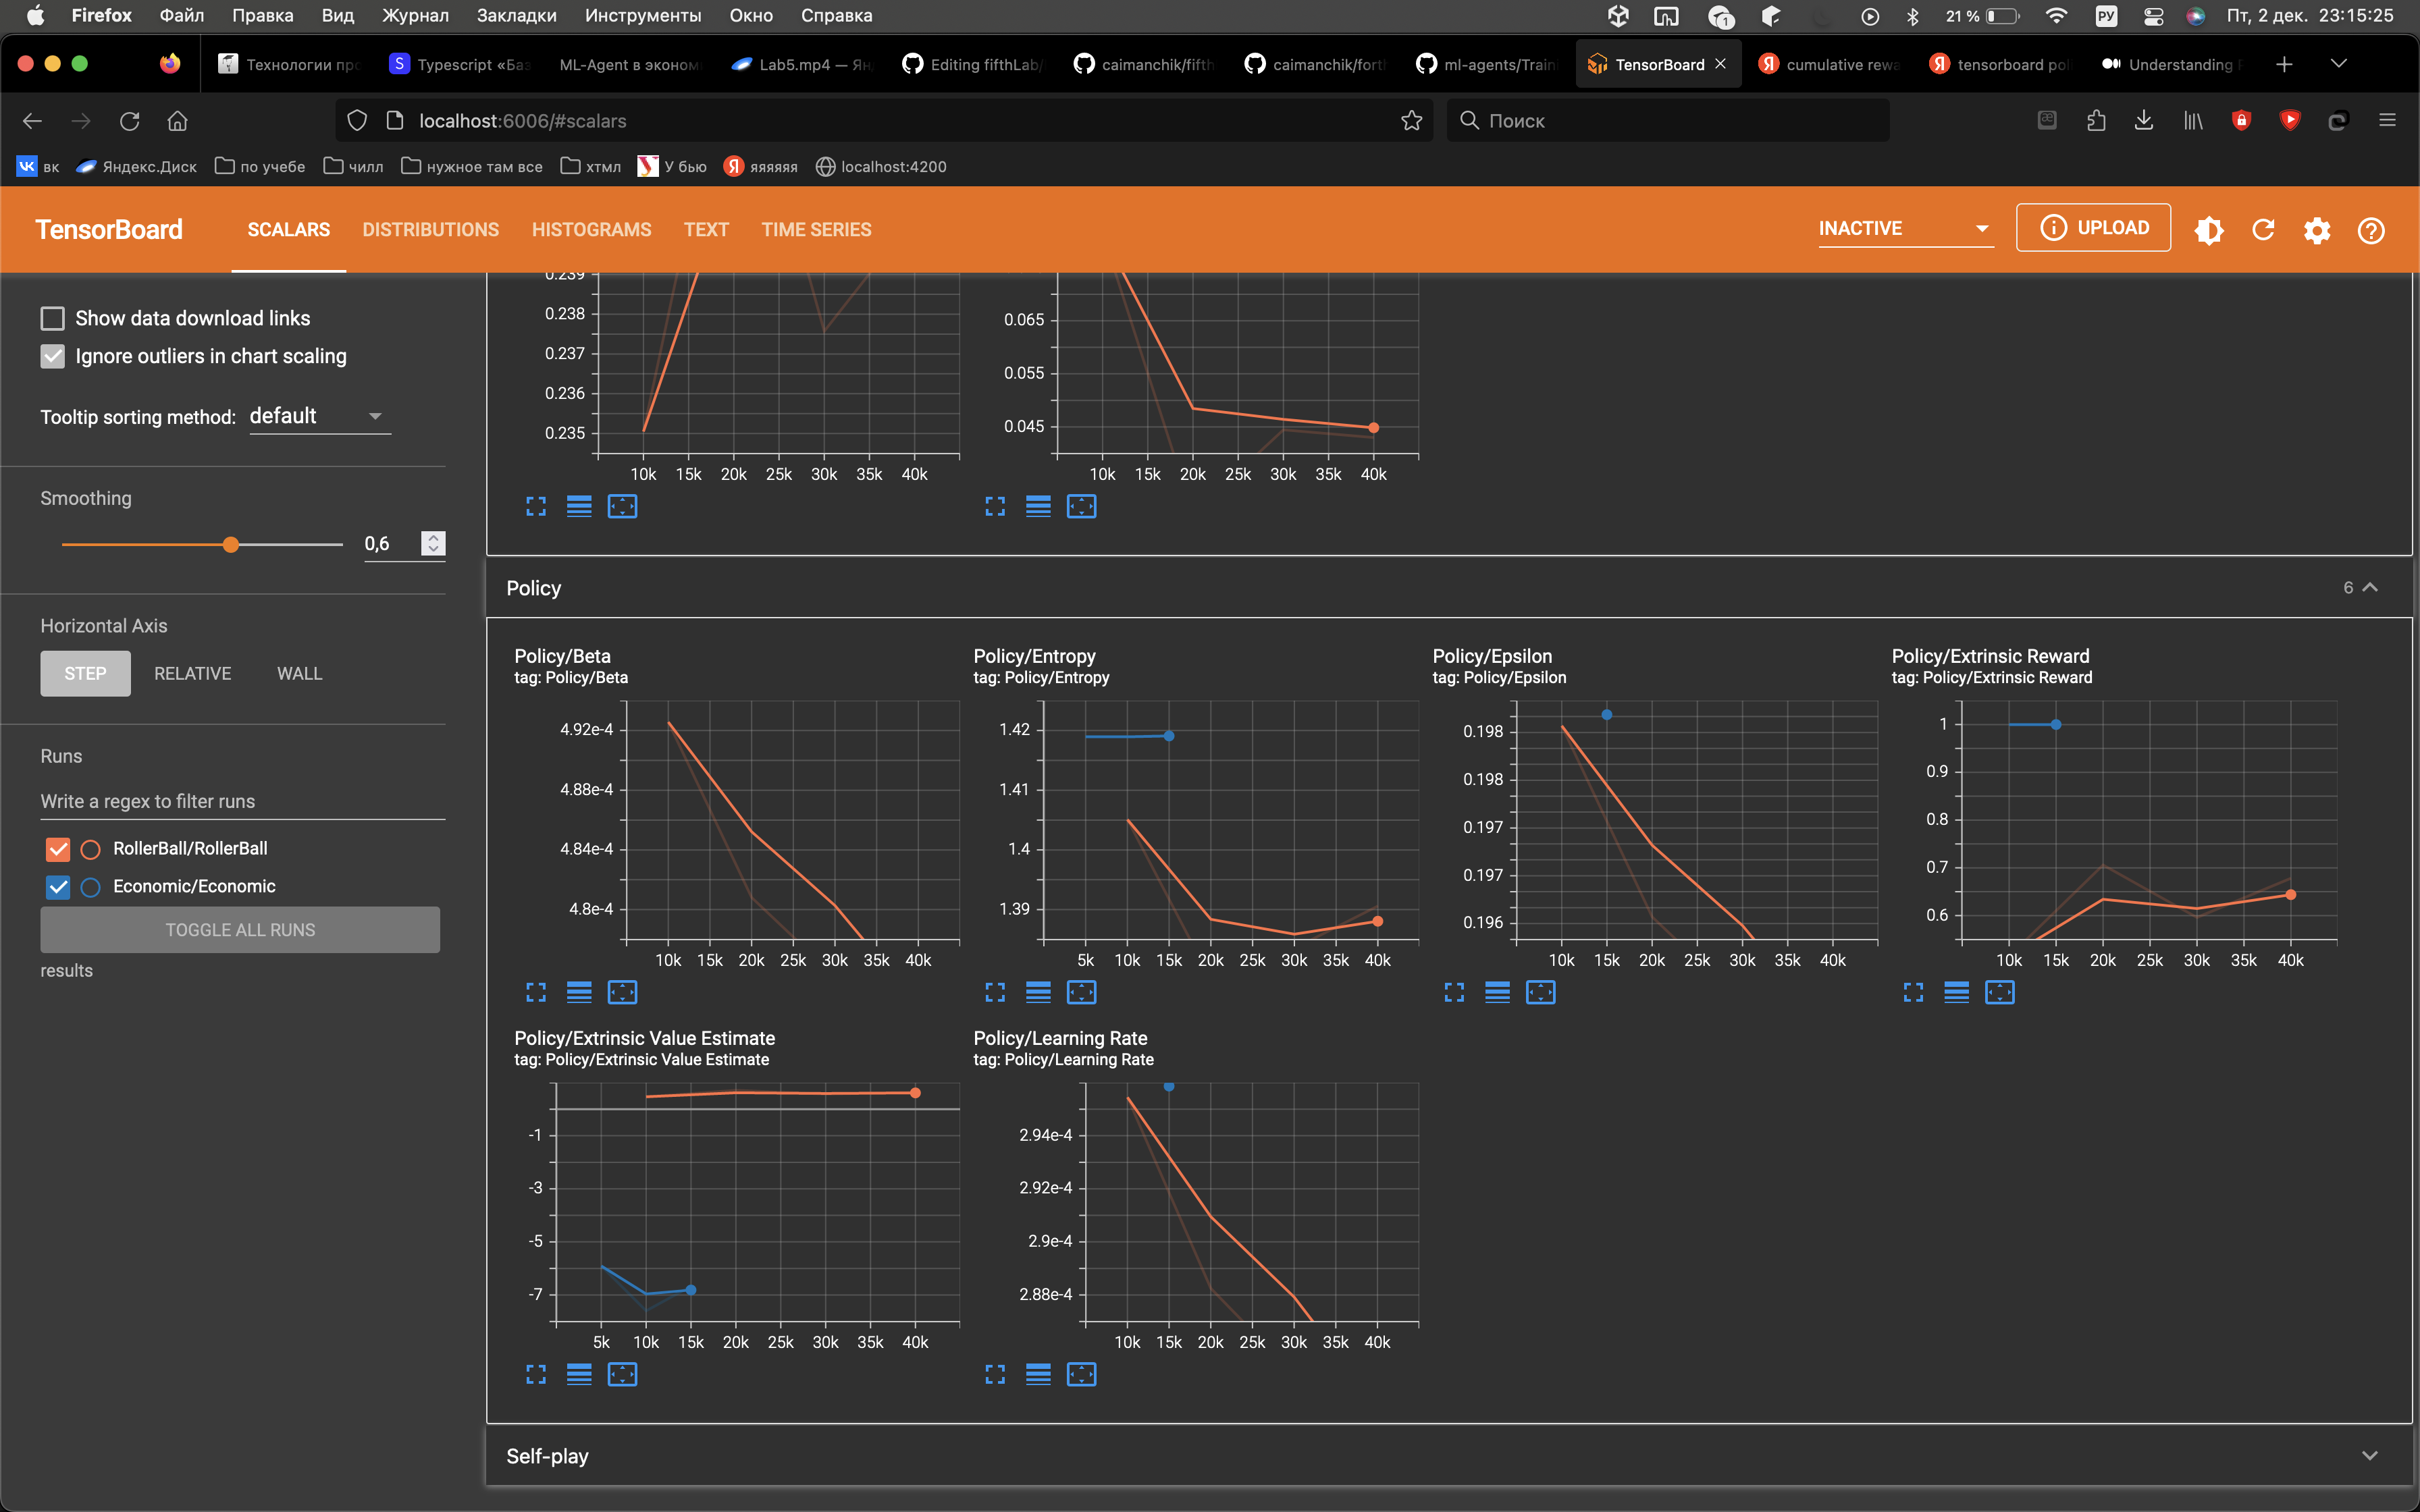
Task: Open the Tooltip sorting method dropdown
Action: pos(318,416)
